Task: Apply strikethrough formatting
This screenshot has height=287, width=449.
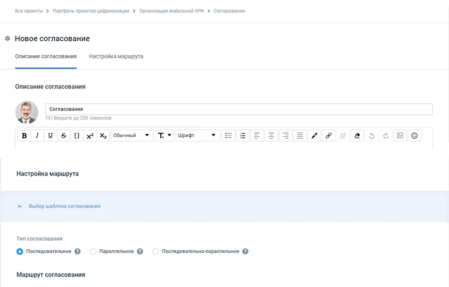Action: click(64, 136)
